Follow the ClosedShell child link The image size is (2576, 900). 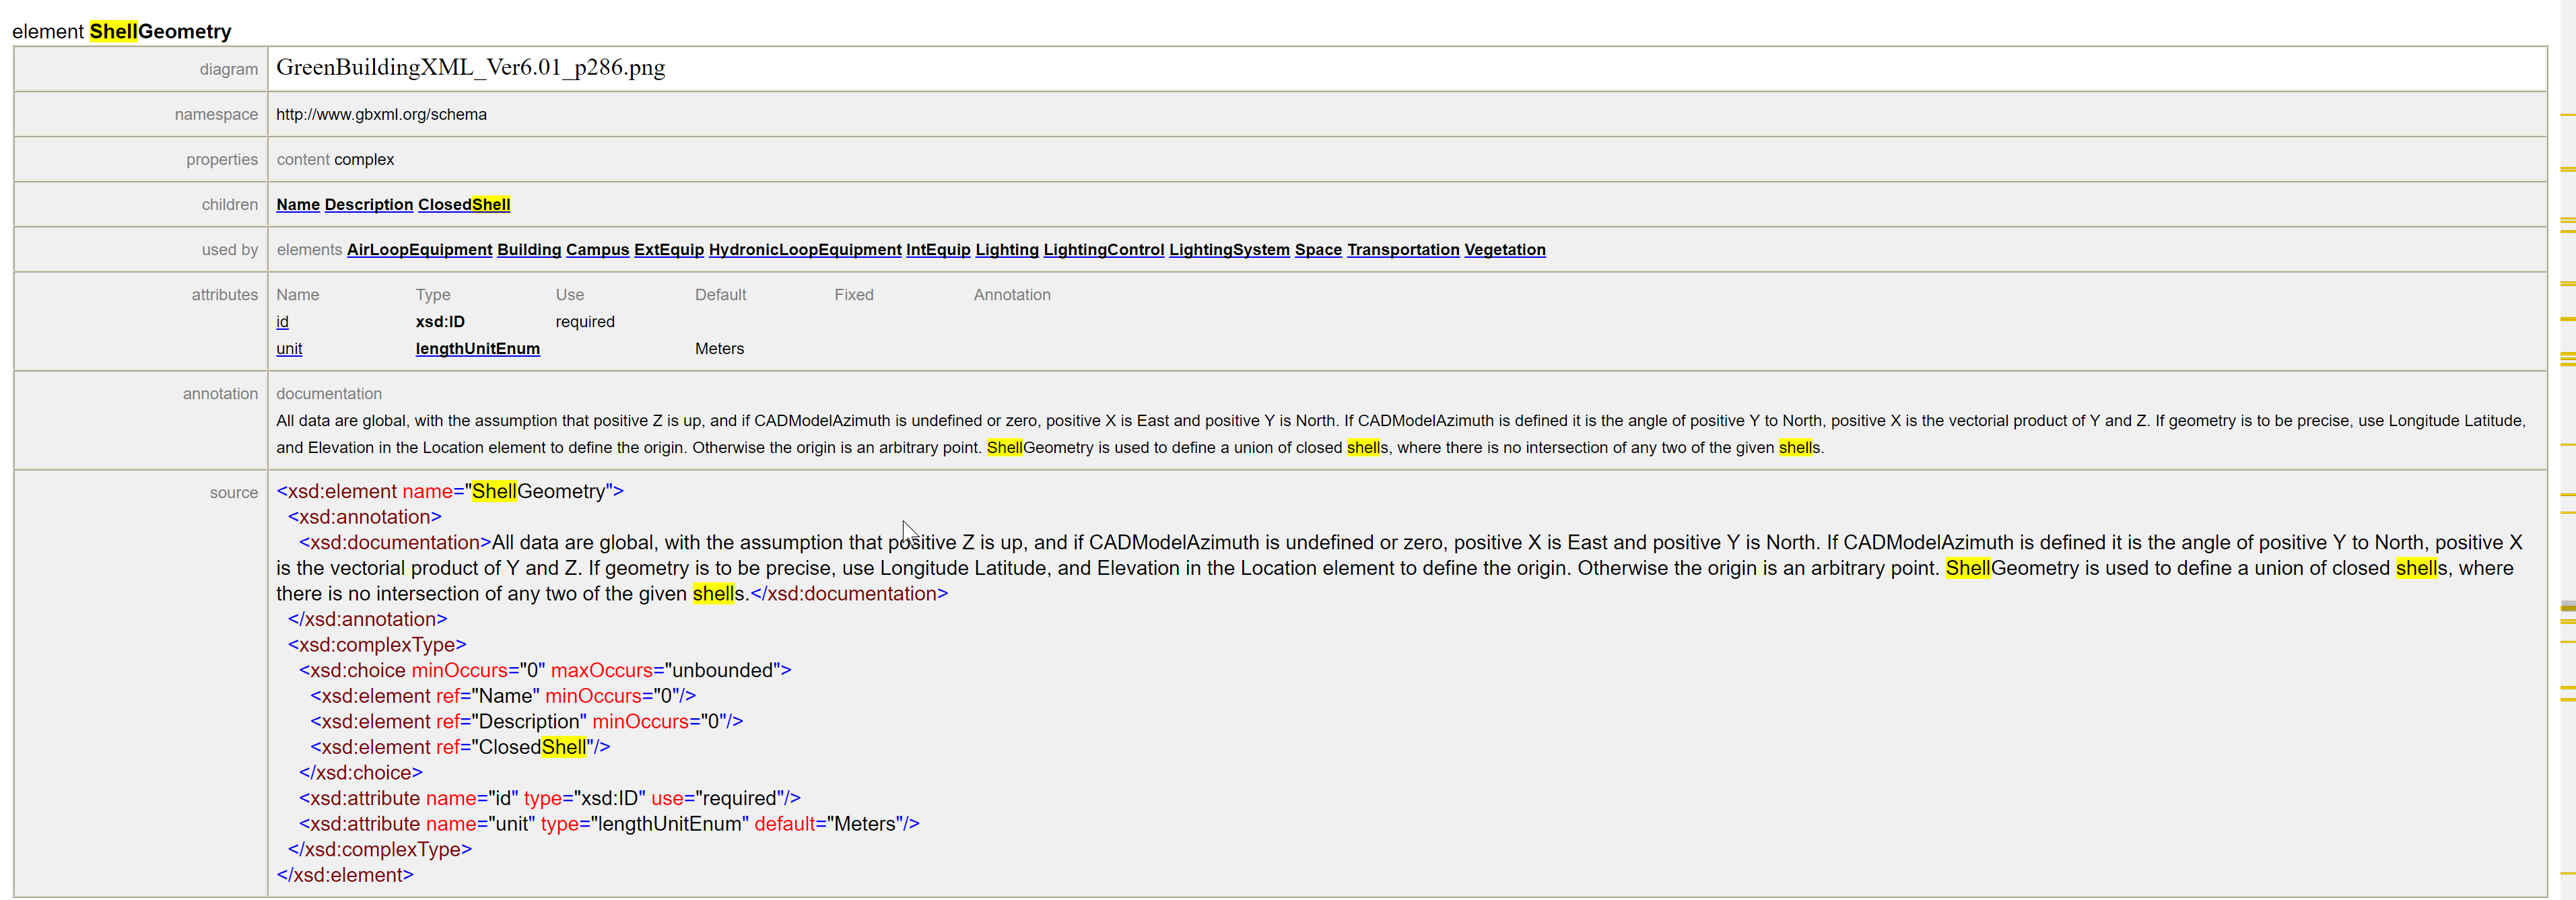click(x=463, y=204)
